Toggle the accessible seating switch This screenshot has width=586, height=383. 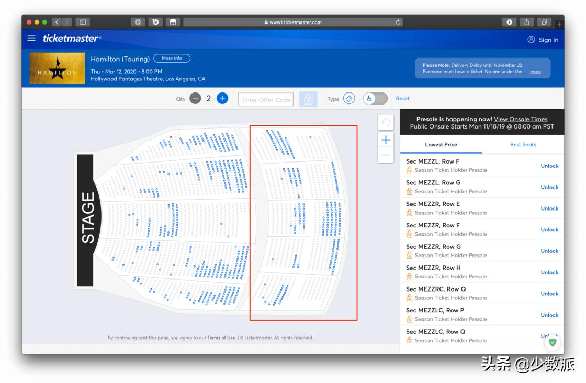(375, 99)
